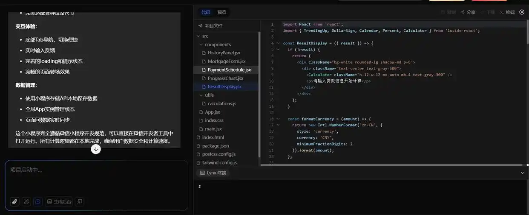Click the 数据管理 heading in chat
Viewport: 529px width, 215px height.
(x=26, y=85)
